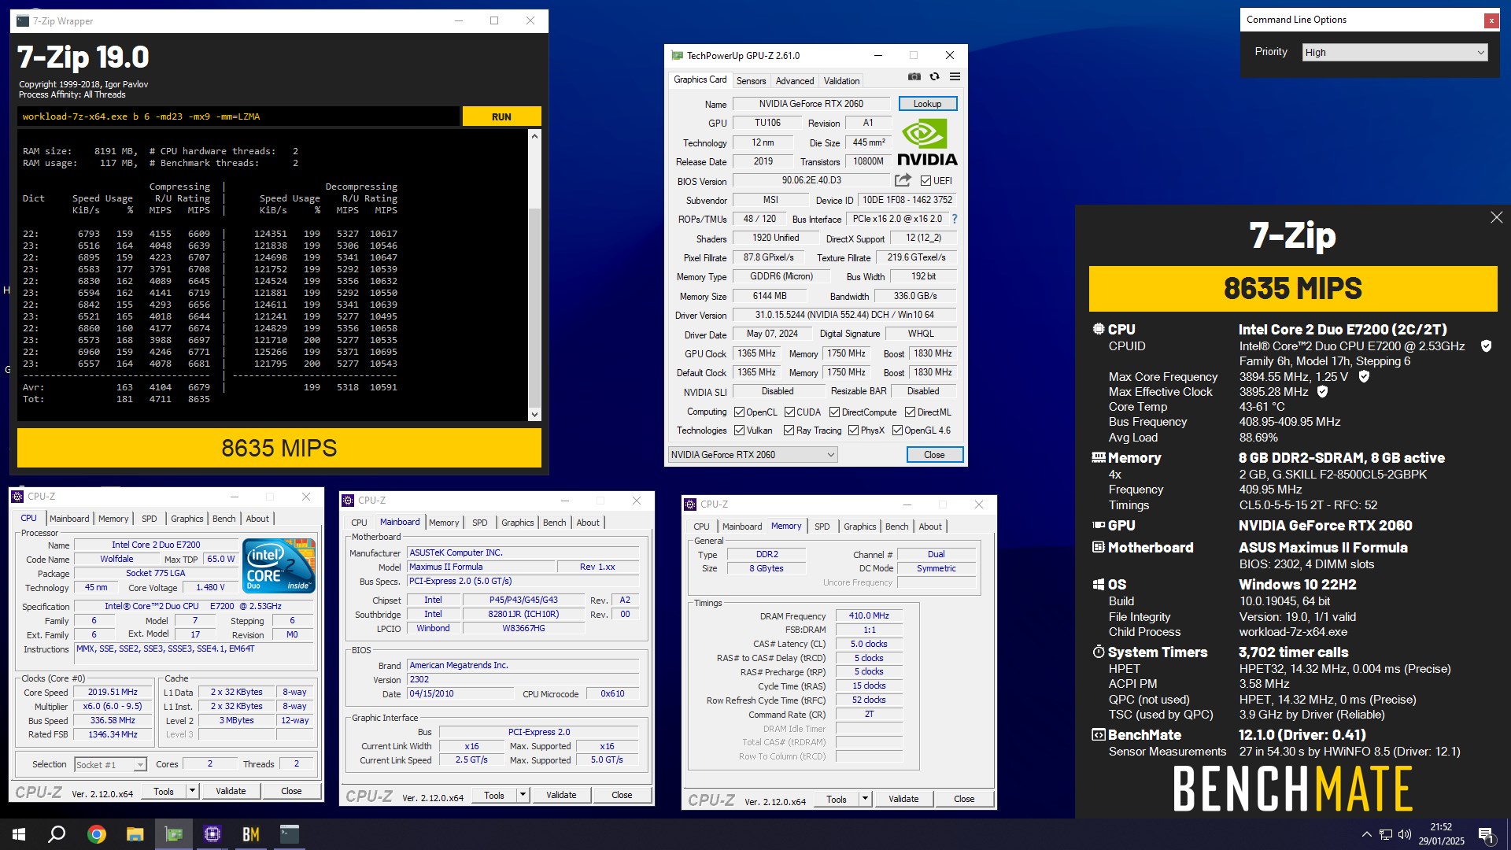Click the volume speaker icon in the tray
The width and height of the screenshot is (1511, 850).
click(x=1405, y=834)
